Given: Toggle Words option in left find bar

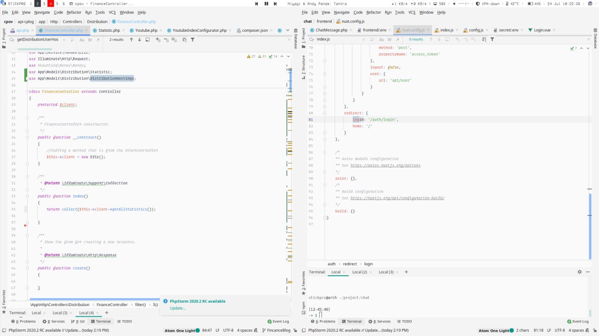Looking at the screenshot, I should (x=90, y=39).
